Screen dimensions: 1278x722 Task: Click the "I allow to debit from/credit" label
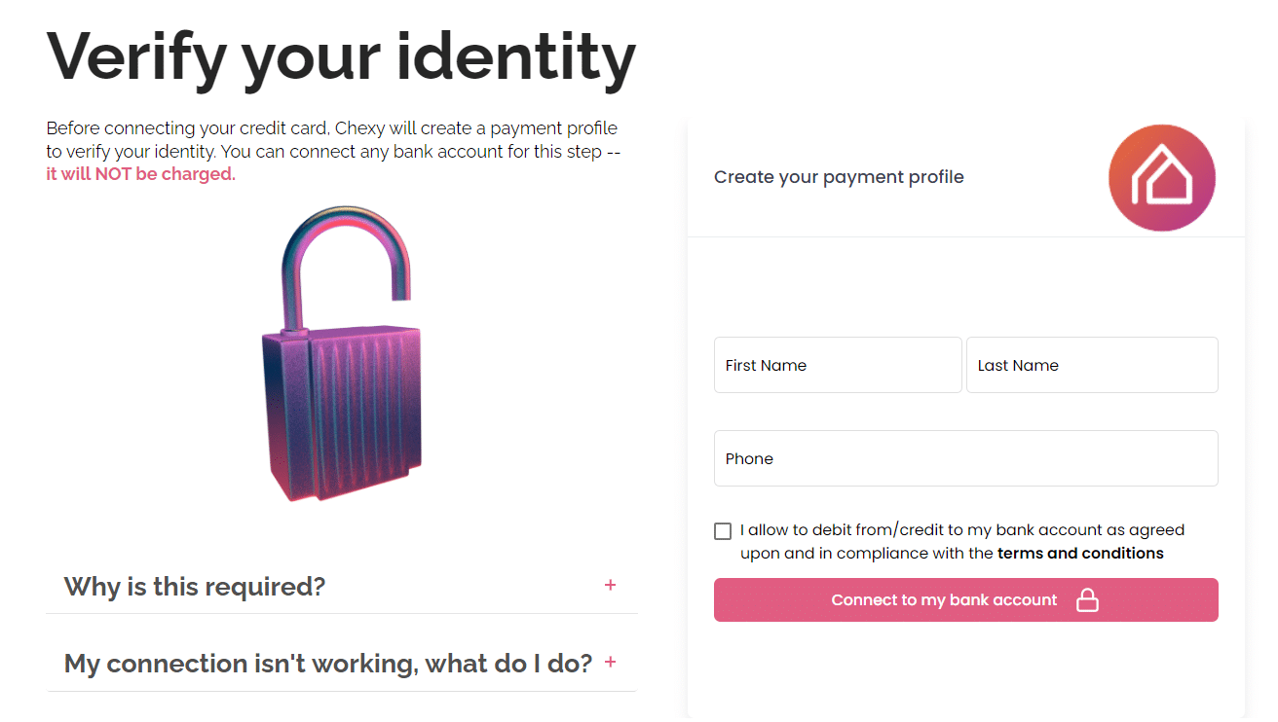click(961, 530)
